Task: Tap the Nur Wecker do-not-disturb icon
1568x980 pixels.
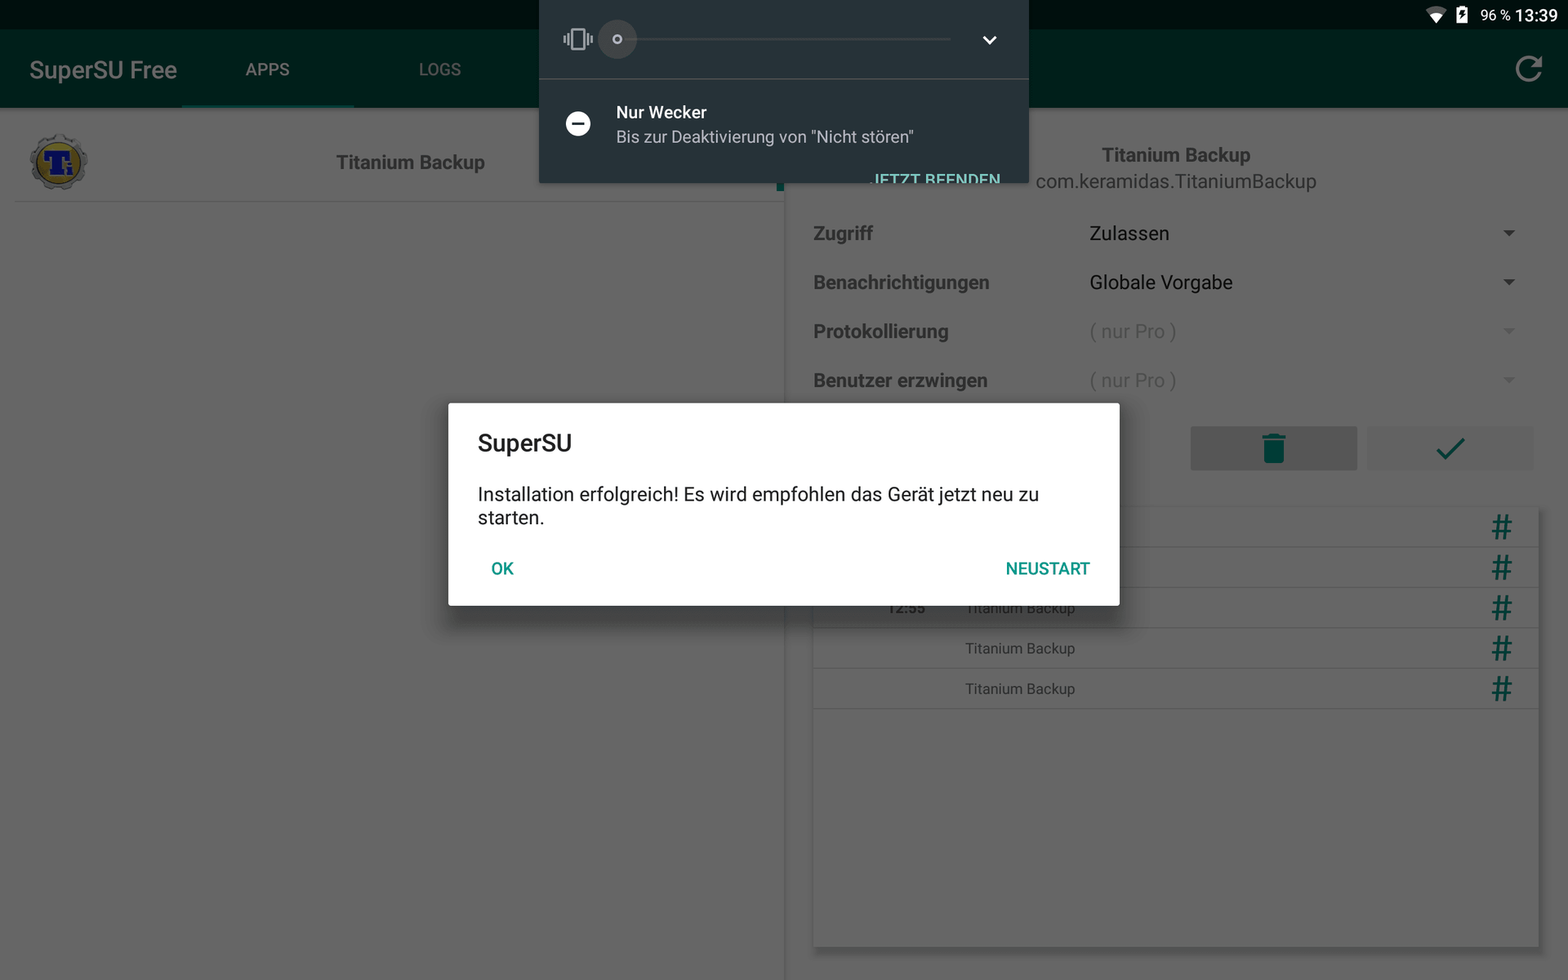Action: pyautogui.click(x=578, y=123)
